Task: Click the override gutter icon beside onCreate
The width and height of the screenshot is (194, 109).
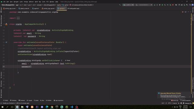Action: click(6, 42)
